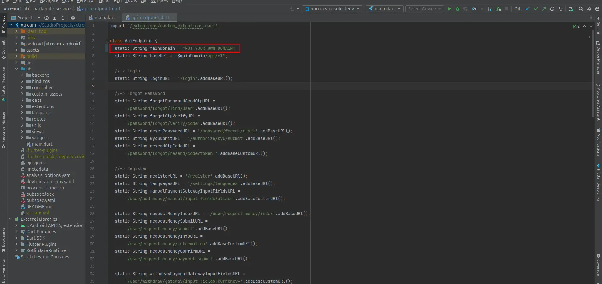Expand the widgets folder

pos(22,138)
